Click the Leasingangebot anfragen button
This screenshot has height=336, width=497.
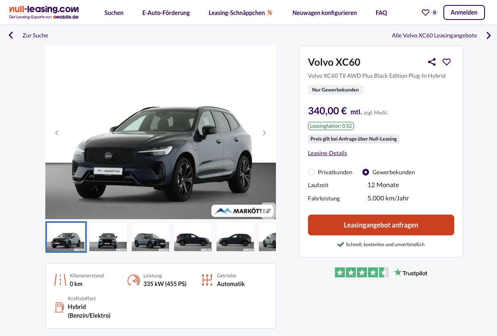coord(381,225)
